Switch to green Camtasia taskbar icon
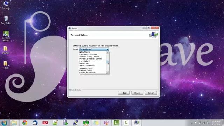The height and width of the screenshot is (126, 224). [116, 123]
